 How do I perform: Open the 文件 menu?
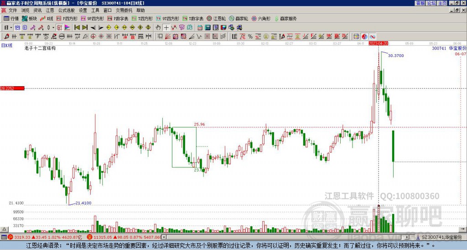(13, 10)
